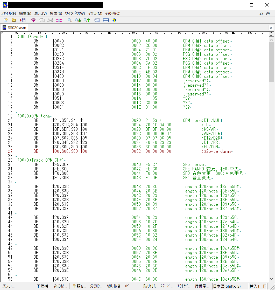275x290 pixels.
Task: Cut selection with the scissors icon
Action: [x=50, y=20]
